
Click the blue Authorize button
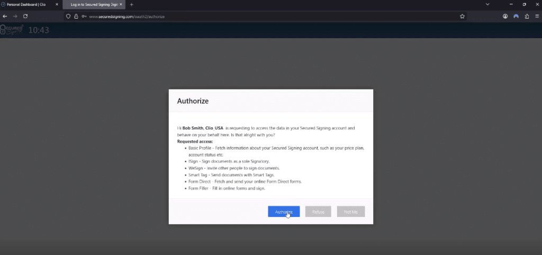[284, 212]
